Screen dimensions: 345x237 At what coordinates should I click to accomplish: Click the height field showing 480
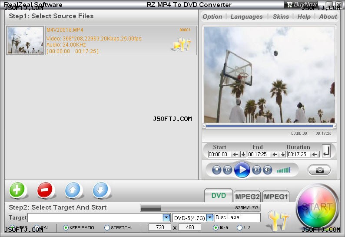[190, 227]
